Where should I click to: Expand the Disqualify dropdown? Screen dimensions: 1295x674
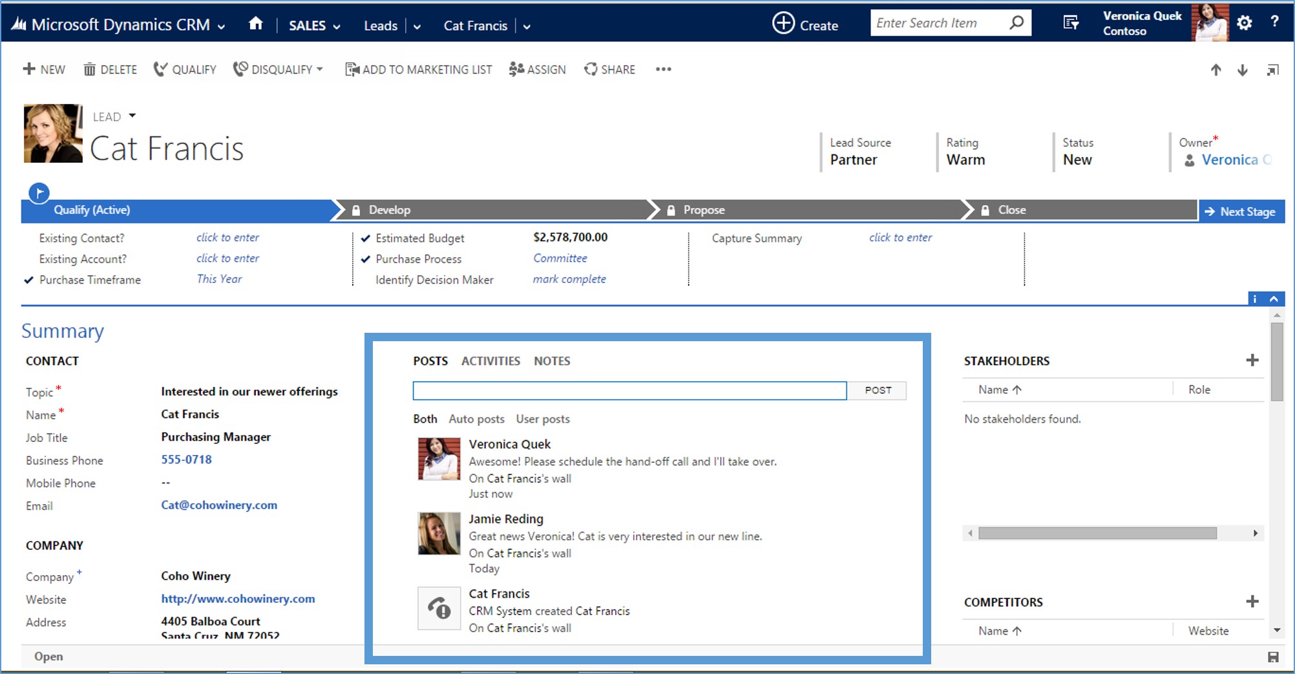click(x=320, y=70)
